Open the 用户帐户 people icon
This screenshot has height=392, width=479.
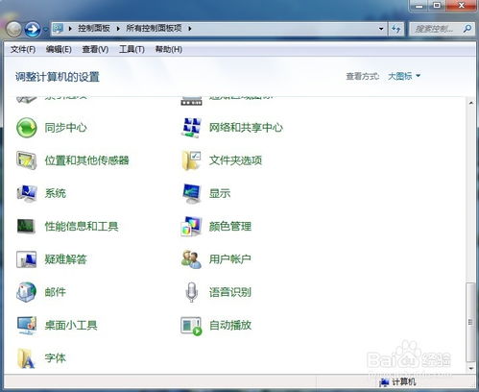pyautogui.click(x=191, y=259)
